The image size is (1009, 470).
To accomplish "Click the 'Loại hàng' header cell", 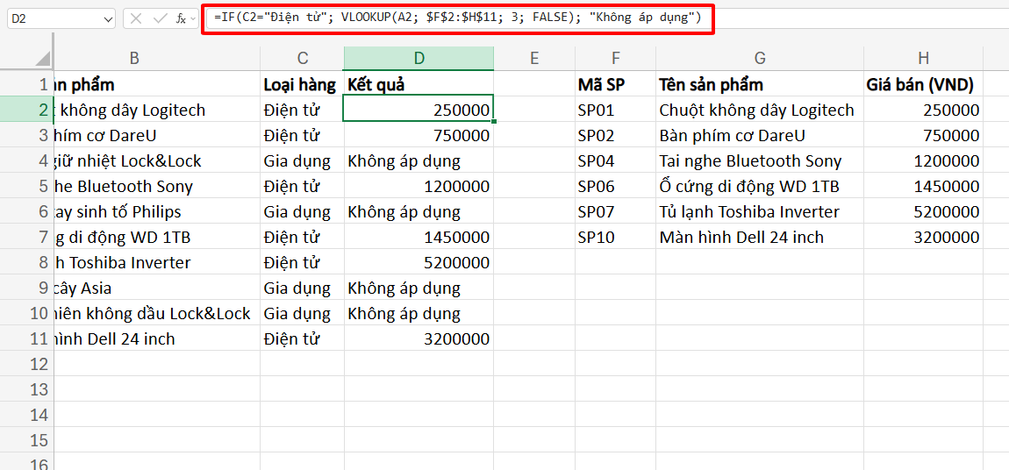I will pos(303,84).
